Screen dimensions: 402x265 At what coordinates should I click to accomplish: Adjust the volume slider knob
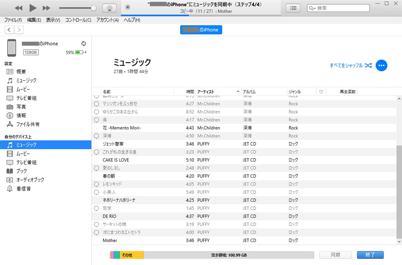93,8
